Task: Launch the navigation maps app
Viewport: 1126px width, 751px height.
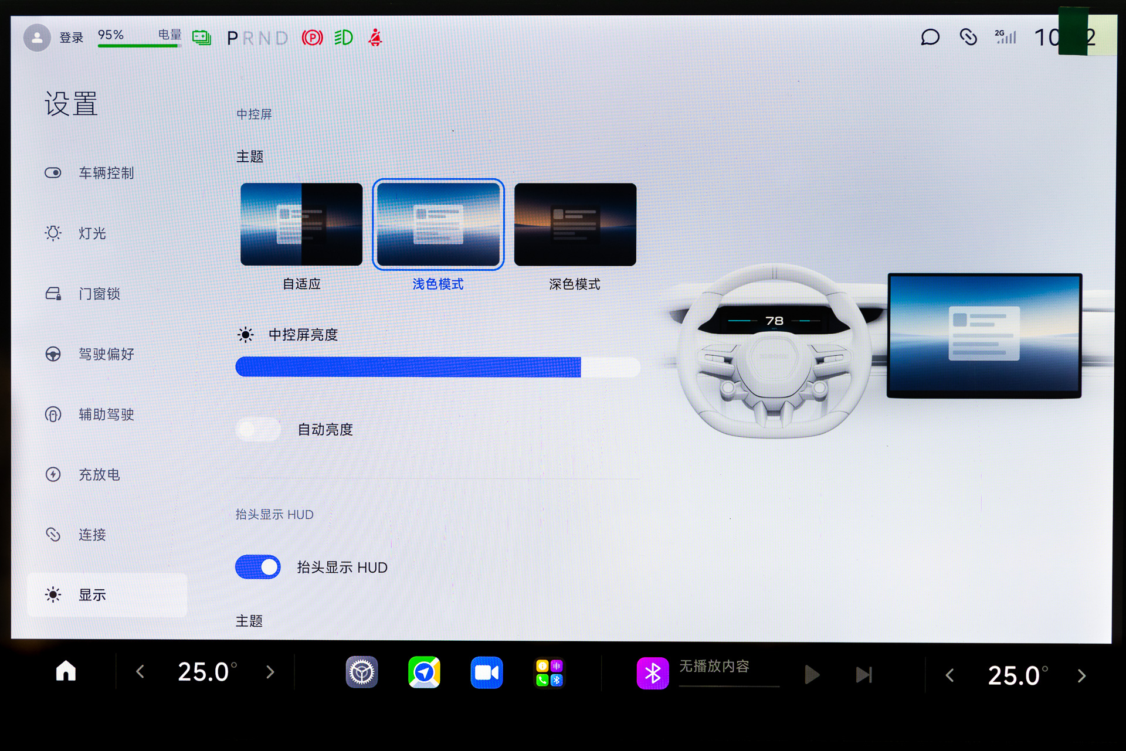Action: [x=424, y=672]
